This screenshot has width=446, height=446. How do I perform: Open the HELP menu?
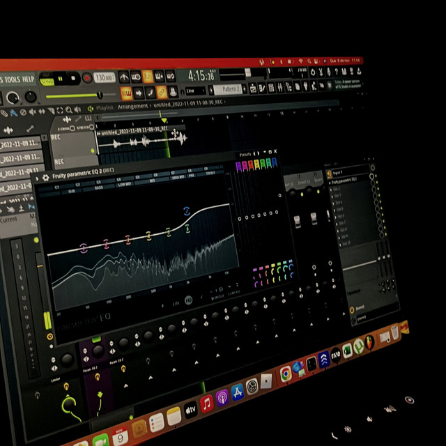click(29, 79)
